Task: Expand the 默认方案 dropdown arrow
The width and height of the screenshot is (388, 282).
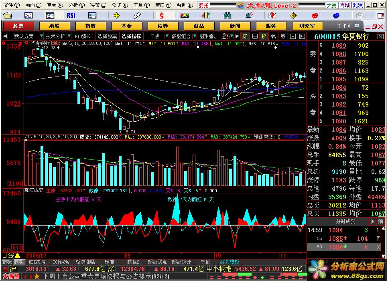Action: tap(41, 36)
